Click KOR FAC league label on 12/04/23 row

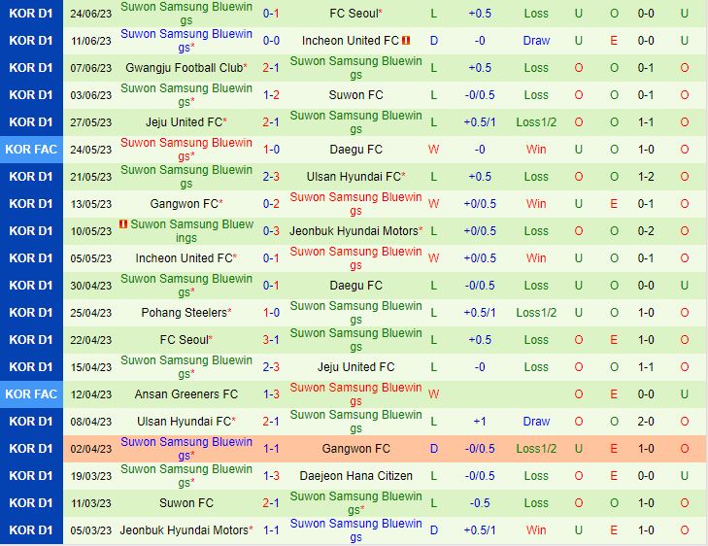(31, 393)
